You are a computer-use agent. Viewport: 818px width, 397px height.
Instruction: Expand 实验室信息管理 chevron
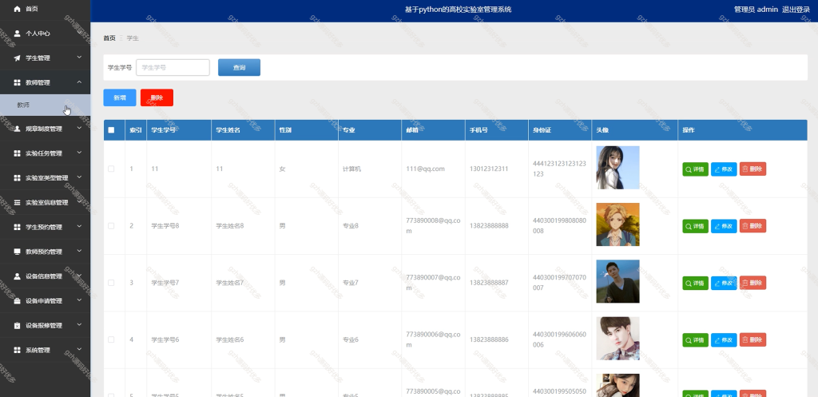[x=79, y=202]
